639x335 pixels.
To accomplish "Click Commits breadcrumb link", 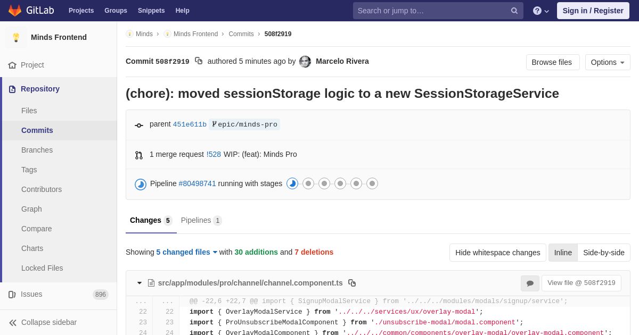I will tap(241, 34).
